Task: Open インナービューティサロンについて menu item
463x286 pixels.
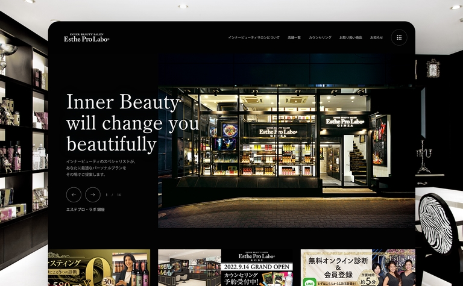Action: [253, 37]
